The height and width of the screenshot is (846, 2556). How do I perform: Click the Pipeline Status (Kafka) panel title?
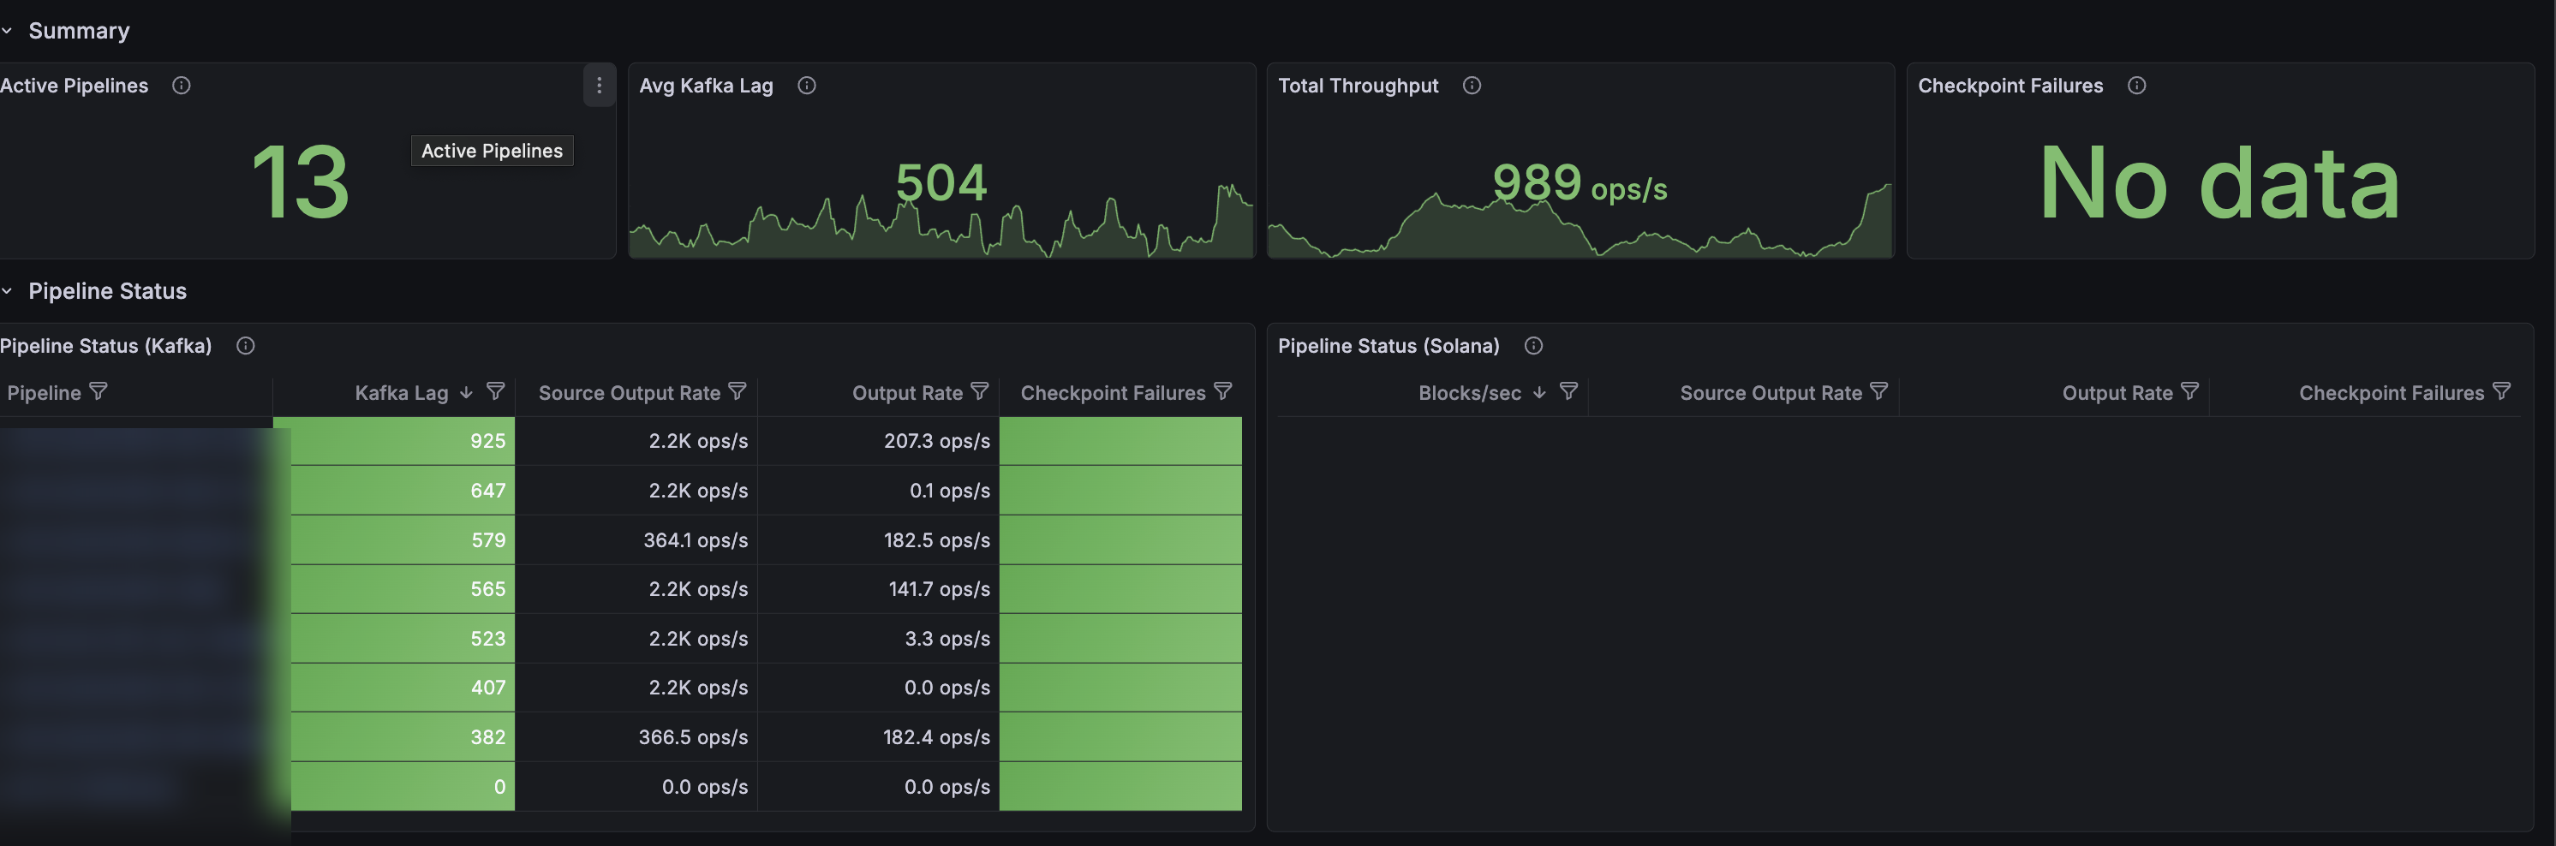(106, 345)
